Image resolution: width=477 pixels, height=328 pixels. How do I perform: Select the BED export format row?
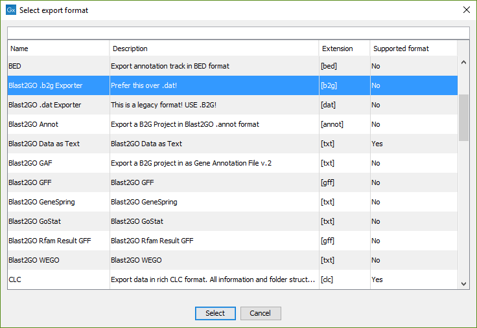(233, 66)
